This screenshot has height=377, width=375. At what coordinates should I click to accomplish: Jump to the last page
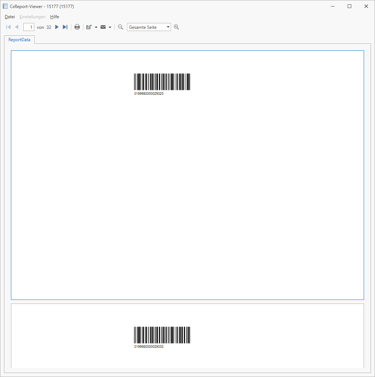click(x=65, y=27)
